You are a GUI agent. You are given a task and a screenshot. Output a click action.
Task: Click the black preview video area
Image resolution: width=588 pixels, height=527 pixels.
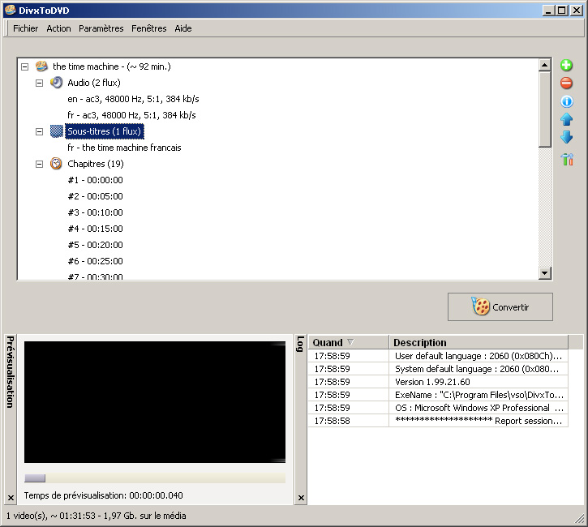pyautogui.click(x=155, y=402)
